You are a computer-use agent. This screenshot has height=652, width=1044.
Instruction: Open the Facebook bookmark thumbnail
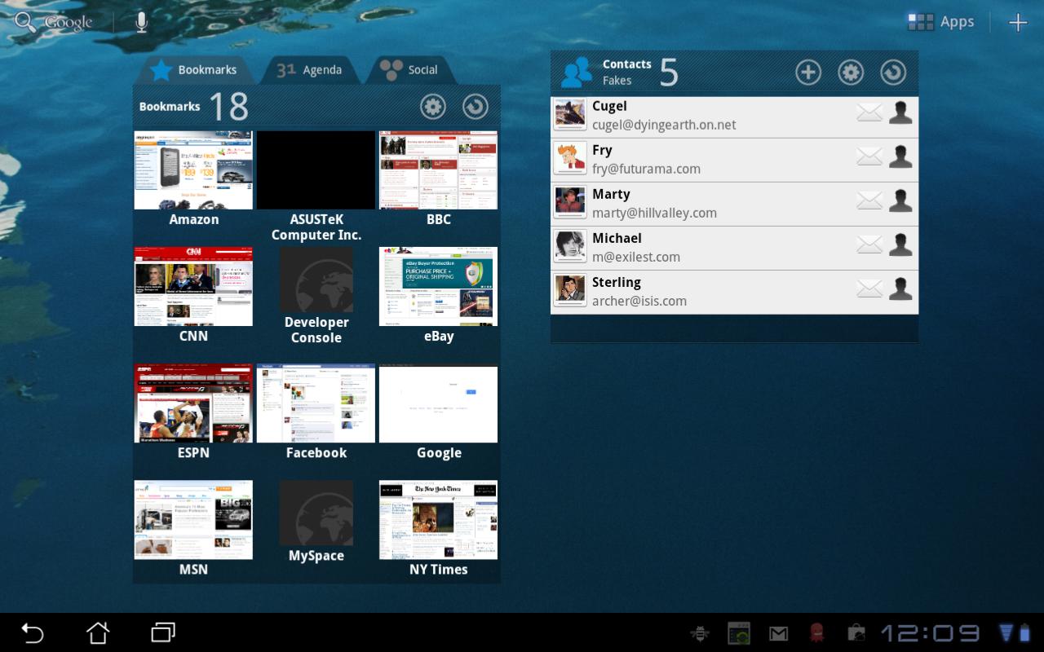pyautogui.click(x=316, y=403)
